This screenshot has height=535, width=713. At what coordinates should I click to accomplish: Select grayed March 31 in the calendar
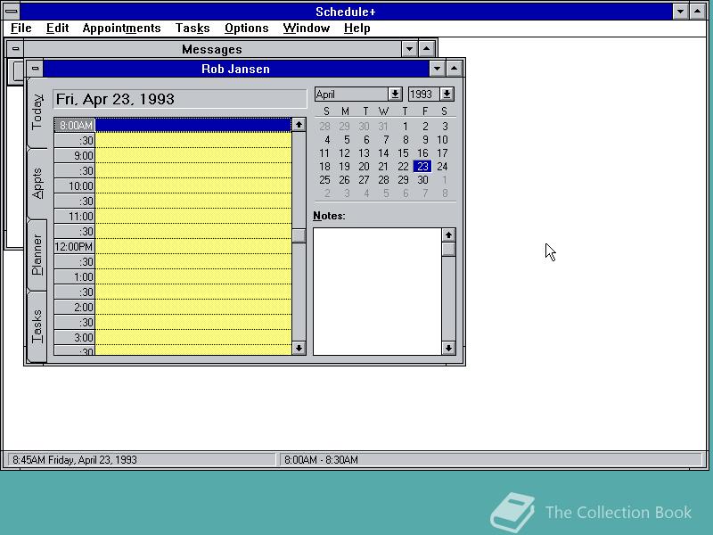(383, 127)
